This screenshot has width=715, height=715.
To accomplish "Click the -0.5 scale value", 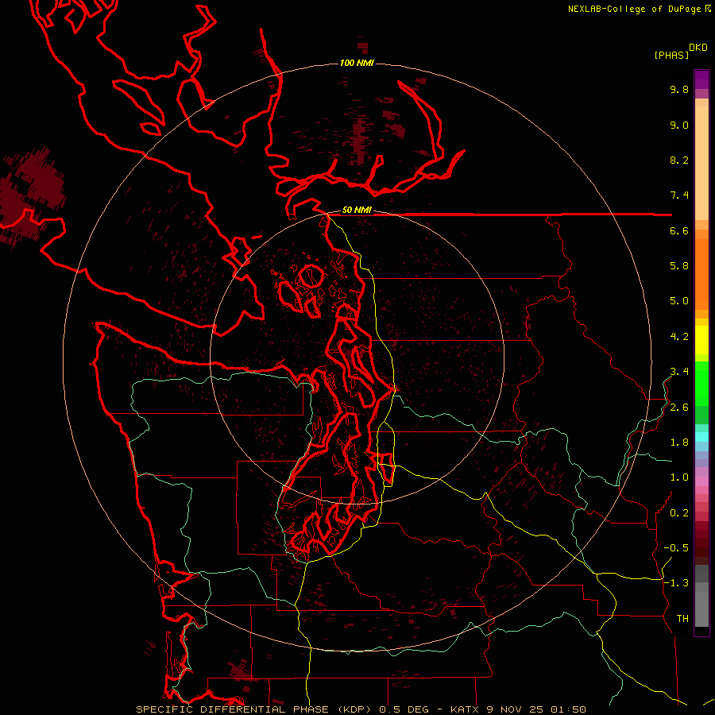I will [676, 548].
